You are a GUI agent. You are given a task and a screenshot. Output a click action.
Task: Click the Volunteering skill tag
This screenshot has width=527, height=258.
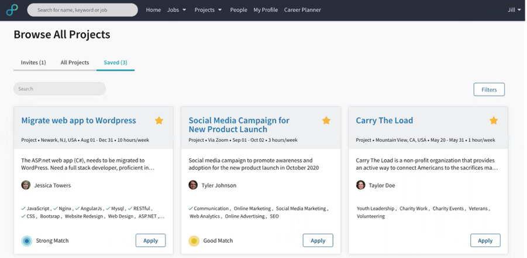(371, 217)
